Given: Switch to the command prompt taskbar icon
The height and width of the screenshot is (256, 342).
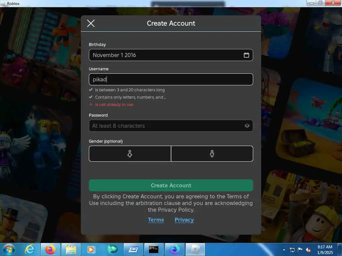Looking at the screenshot, I should tap(154, 249).
